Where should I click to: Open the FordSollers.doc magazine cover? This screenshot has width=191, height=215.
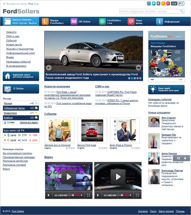click(166, 56)
